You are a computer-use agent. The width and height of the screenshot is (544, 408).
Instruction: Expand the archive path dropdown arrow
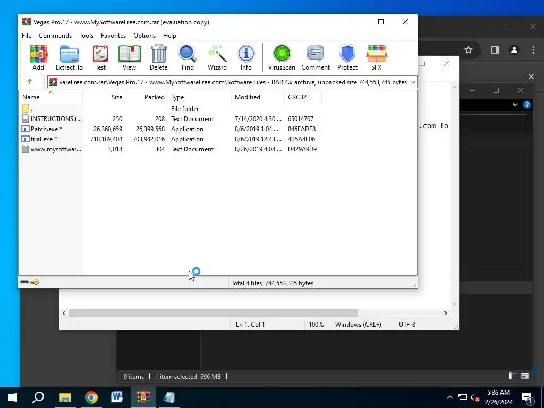click(x=412, y=82)
